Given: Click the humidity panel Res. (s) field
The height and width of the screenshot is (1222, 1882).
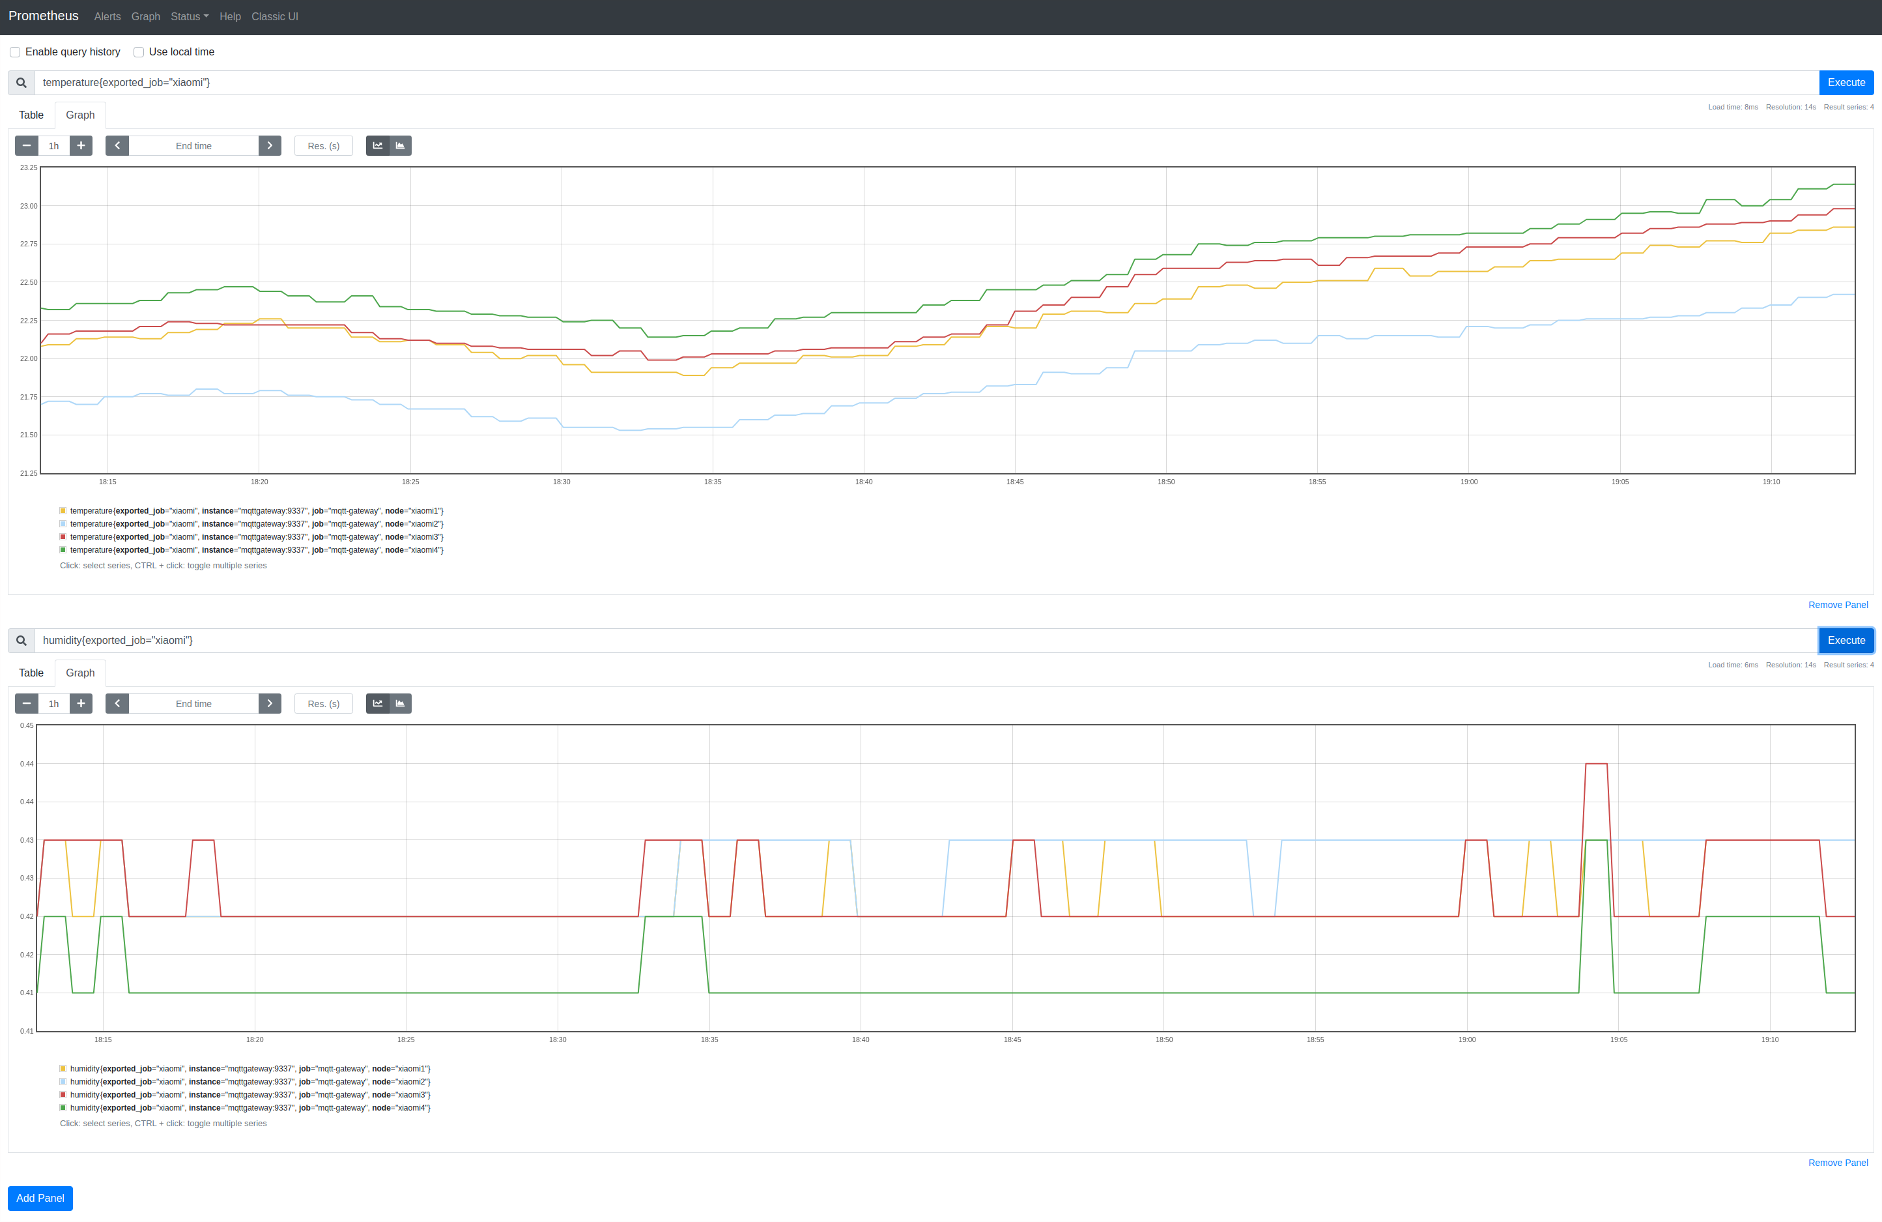Looking at the screenshot, I should pos(323,703).
